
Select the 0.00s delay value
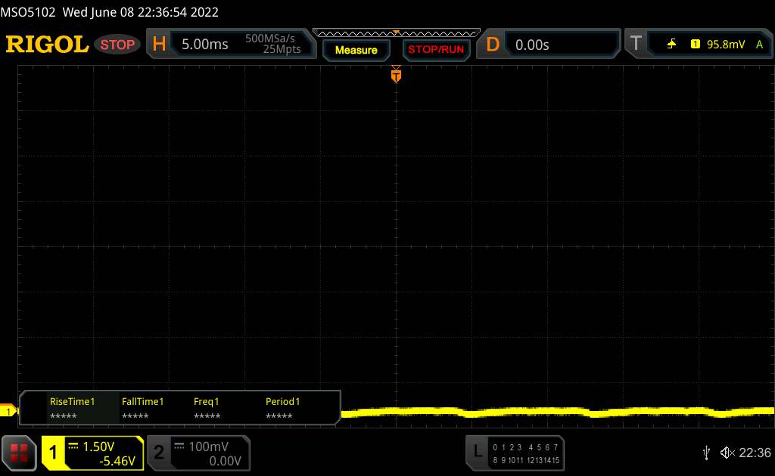click(x=532, y=45)
